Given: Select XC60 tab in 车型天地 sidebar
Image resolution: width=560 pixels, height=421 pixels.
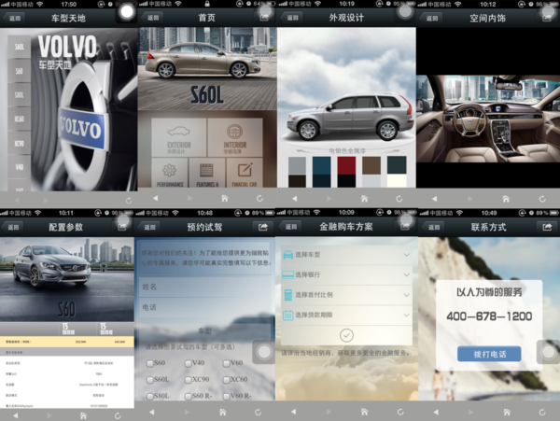Looking at the screenshot, I should tap(20, 119).
